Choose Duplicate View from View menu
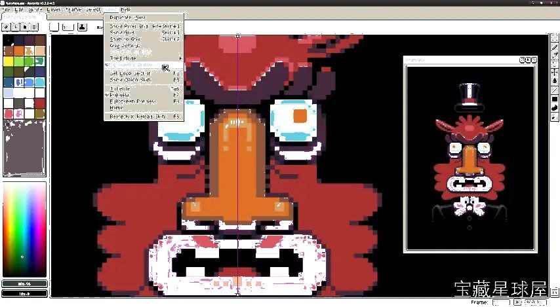Image resolution: width=560 pixels, height=307 pixels. [x=144, y=17]
